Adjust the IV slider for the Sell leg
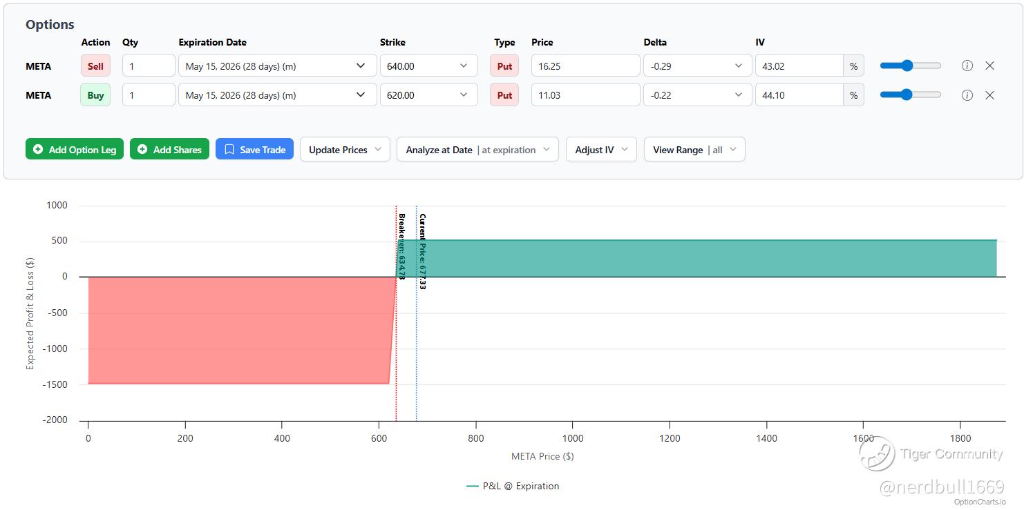The width and height of the screenshot is (1024, 510). click(x=910, y=66)
